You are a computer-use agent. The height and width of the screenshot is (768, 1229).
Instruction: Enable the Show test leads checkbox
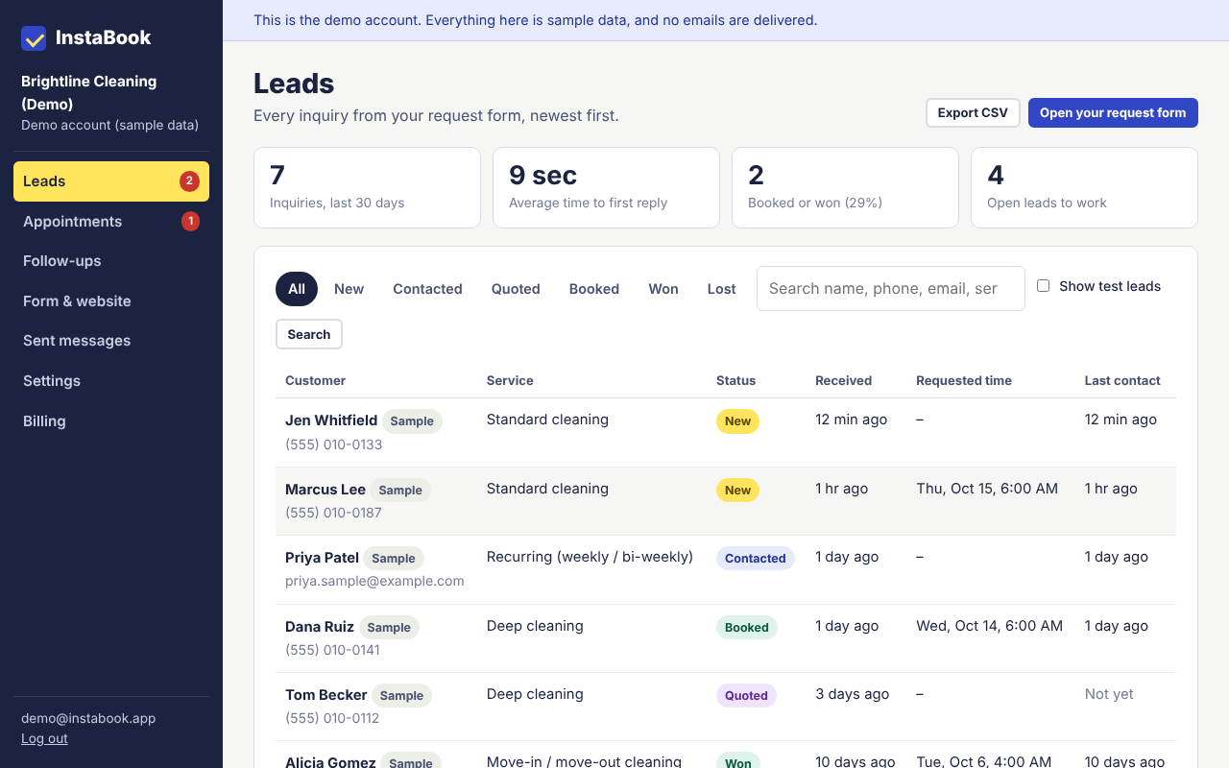click(x=1043, y=286)
